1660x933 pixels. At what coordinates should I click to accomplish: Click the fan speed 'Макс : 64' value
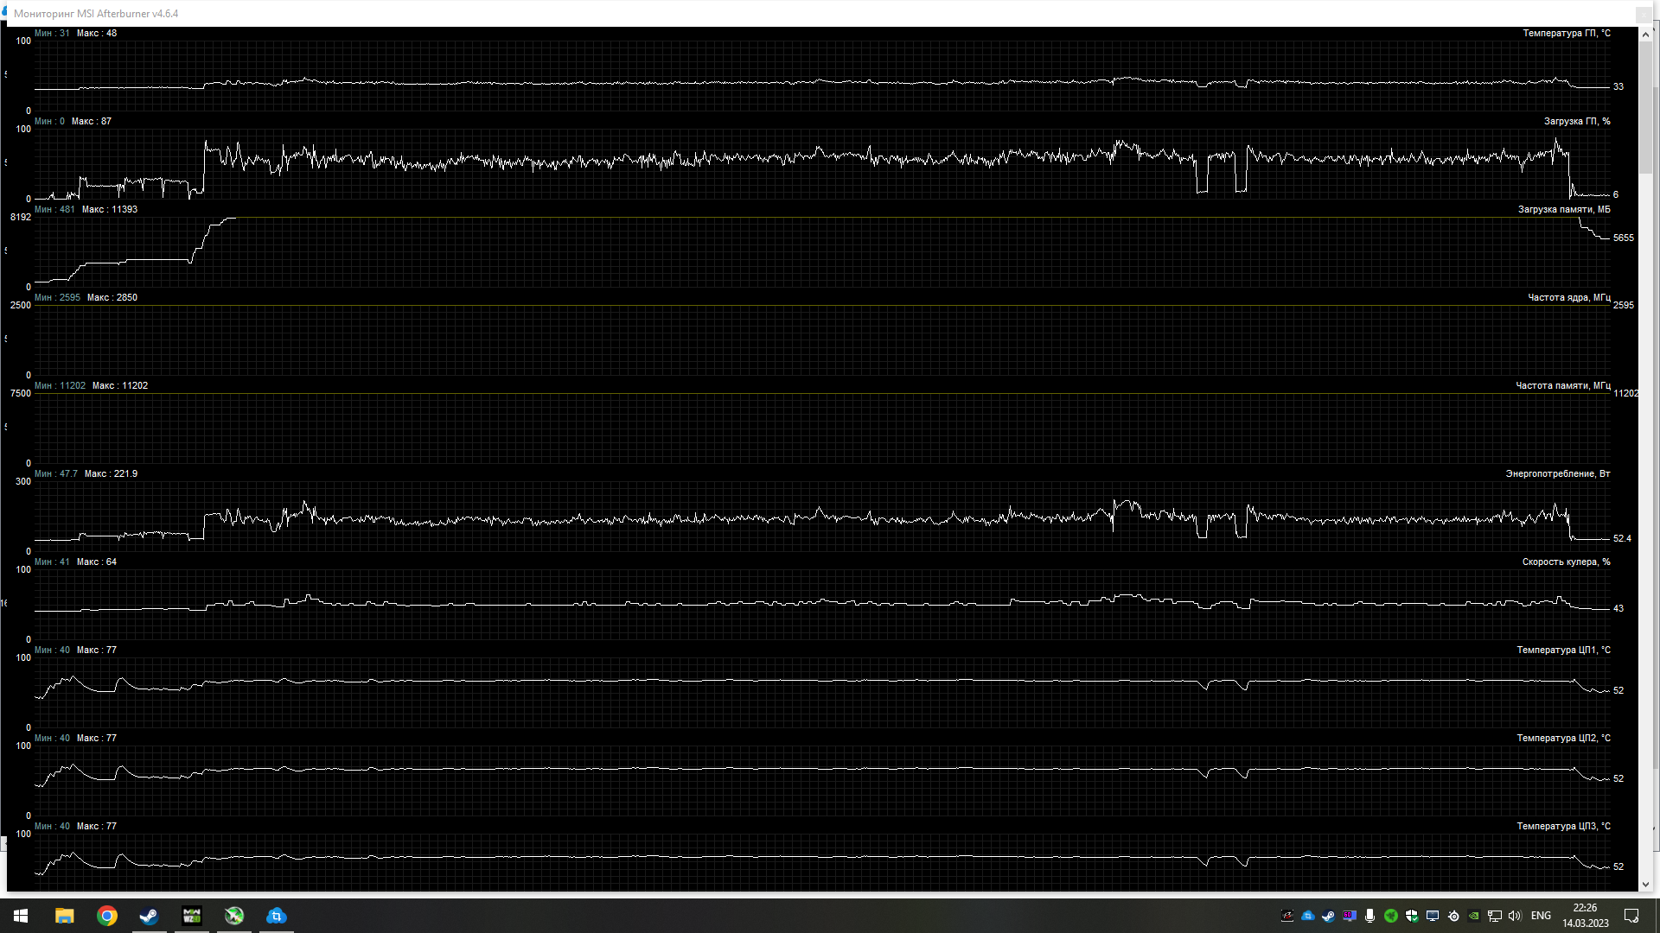click(97, 562)
